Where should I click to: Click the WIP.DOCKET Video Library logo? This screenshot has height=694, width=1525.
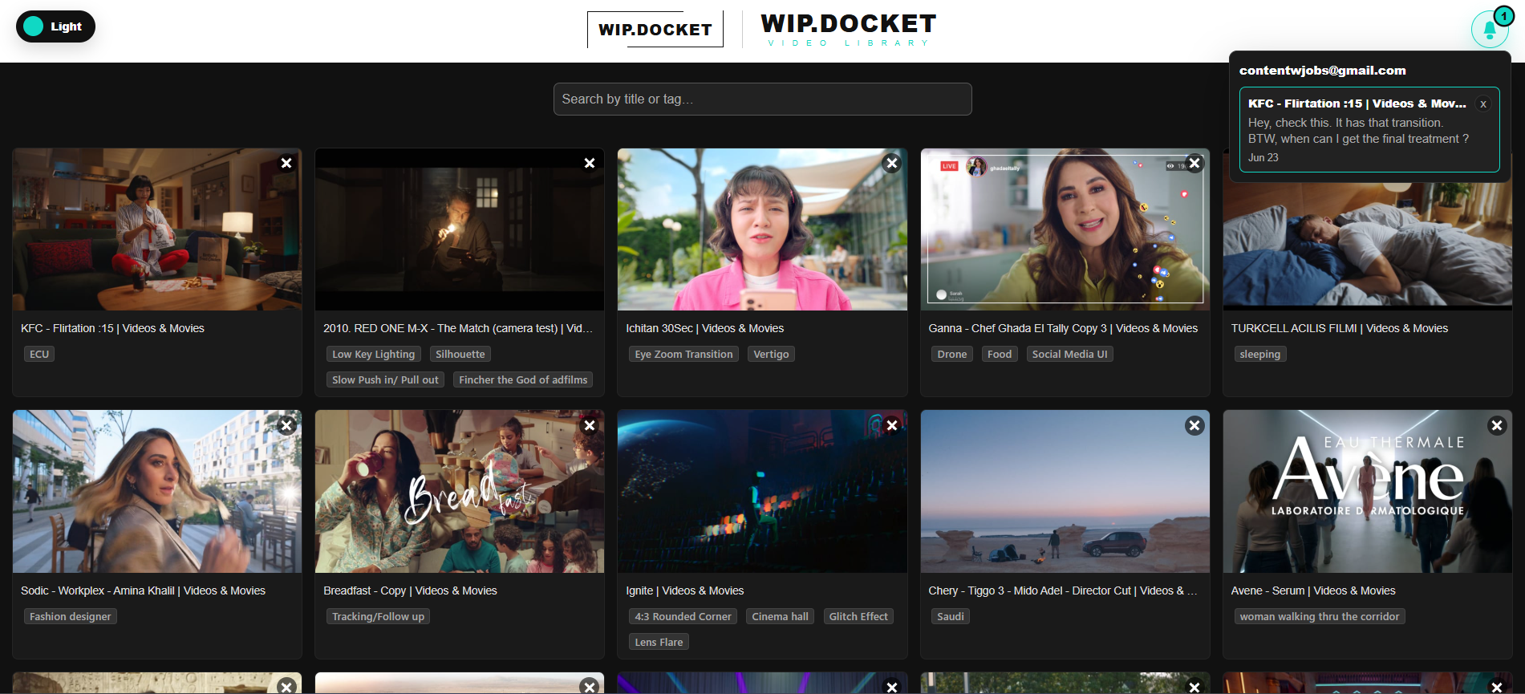point(849,30)
